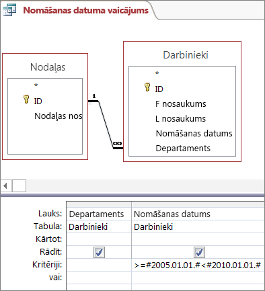
Task: Select the Nodaļas table title
Action: tap(48, 67)
